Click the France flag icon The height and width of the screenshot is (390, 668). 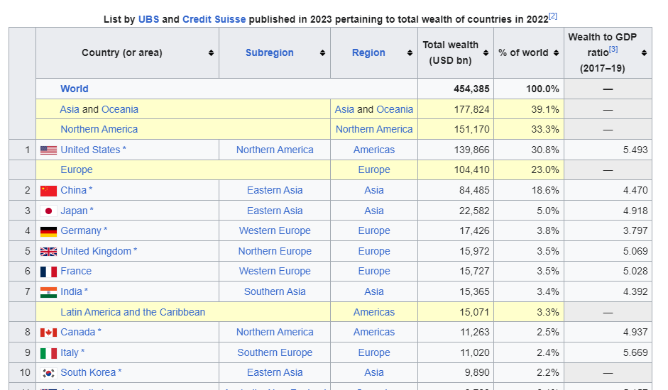click(x=48, y=272)
